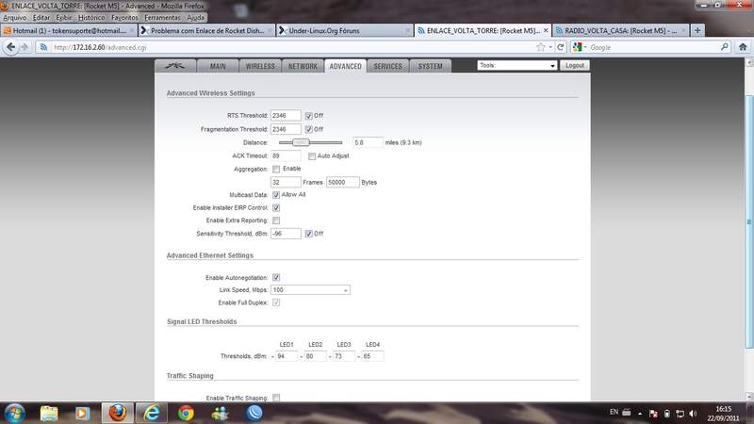Open the Ferramentas menu

[x=162, y=17]
